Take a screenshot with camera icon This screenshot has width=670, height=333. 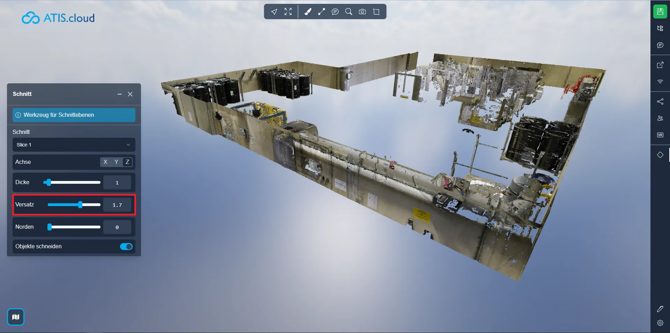(x=363, y=12)
